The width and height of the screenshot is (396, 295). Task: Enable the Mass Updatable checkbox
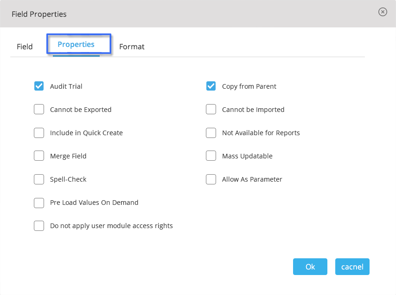click(x=211, y=156)
